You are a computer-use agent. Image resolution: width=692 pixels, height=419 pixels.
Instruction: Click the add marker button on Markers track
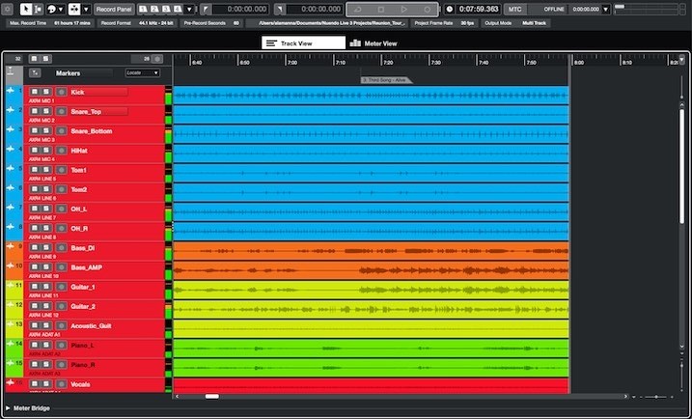(35, 72)
